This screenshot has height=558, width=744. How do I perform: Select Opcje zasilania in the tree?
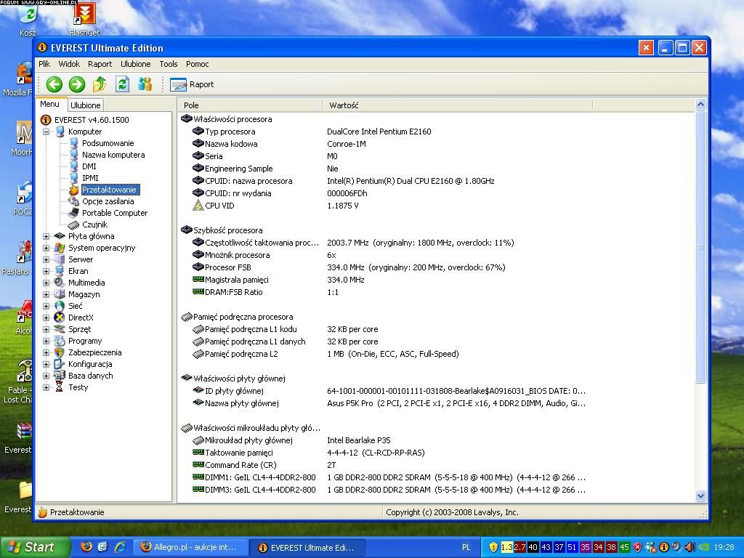tap(108, 202)
